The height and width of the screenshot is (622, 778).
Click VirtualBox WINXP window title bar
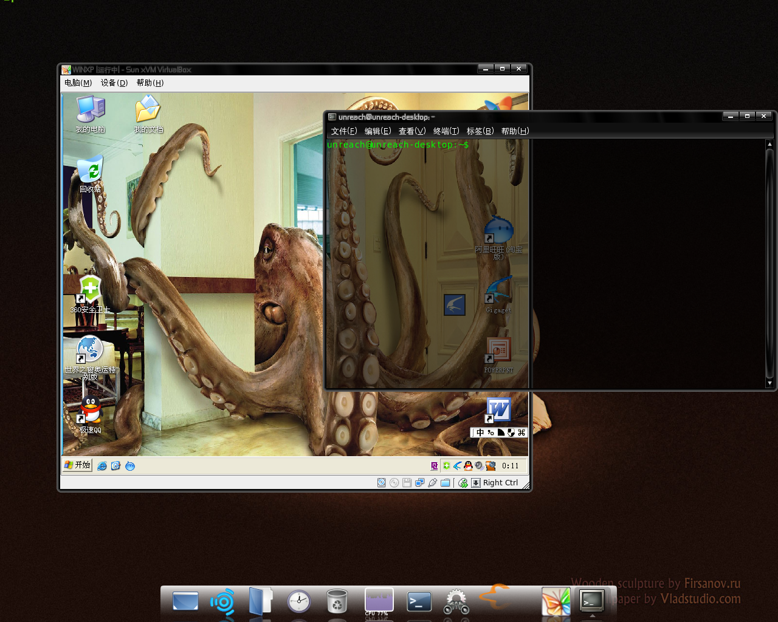(295, 69)
